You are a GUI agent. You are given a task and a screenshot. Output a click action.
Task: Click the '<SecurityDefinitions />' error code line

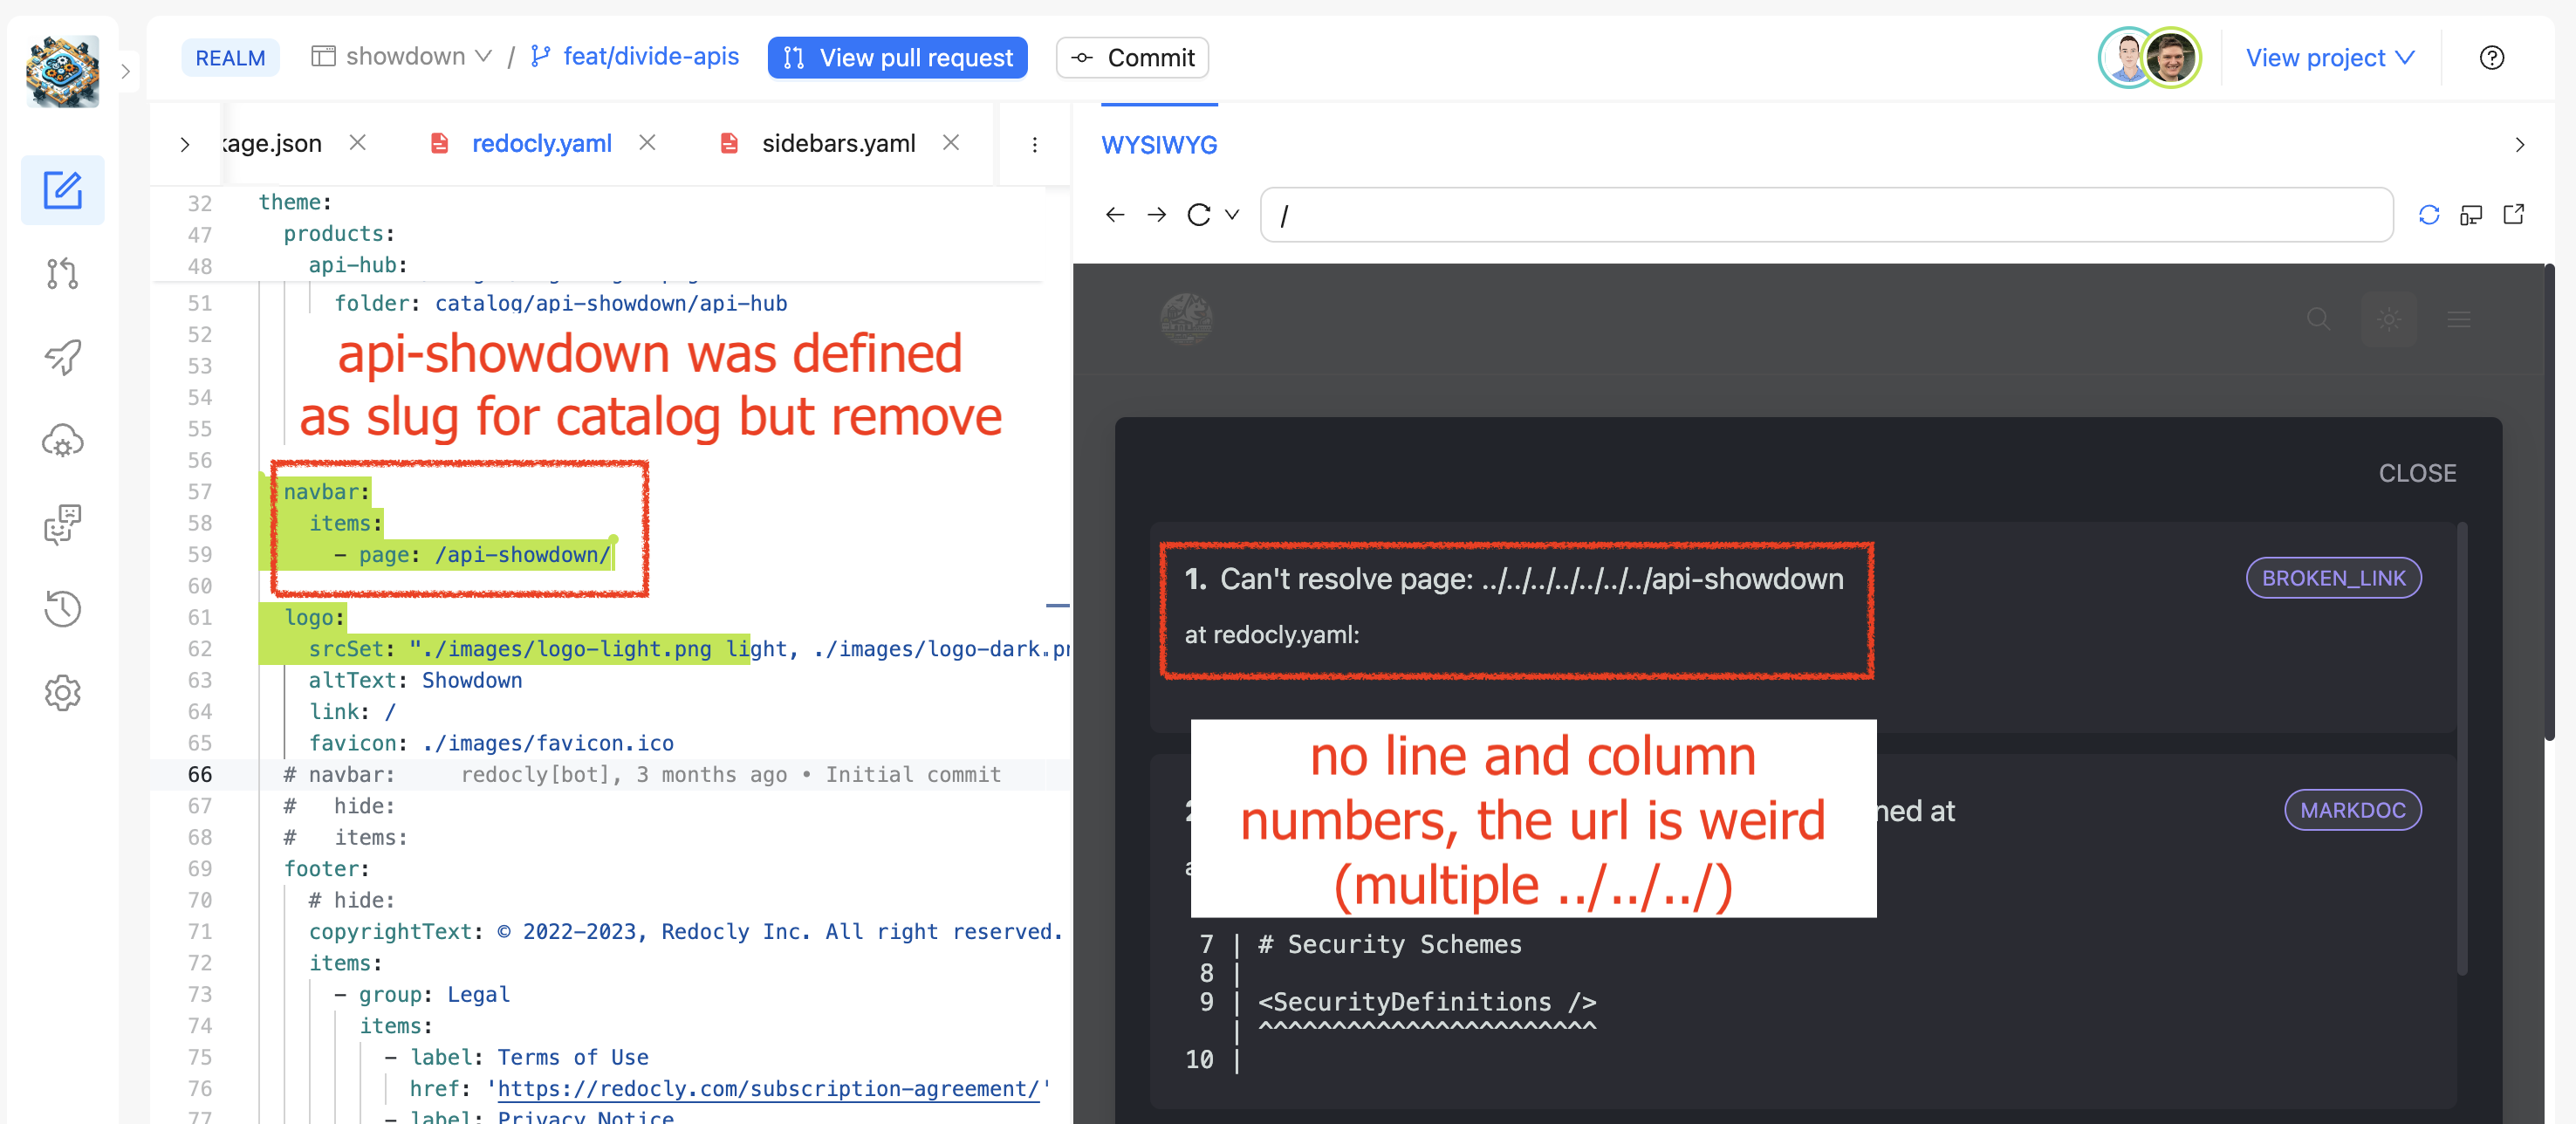[1426, 1002]
